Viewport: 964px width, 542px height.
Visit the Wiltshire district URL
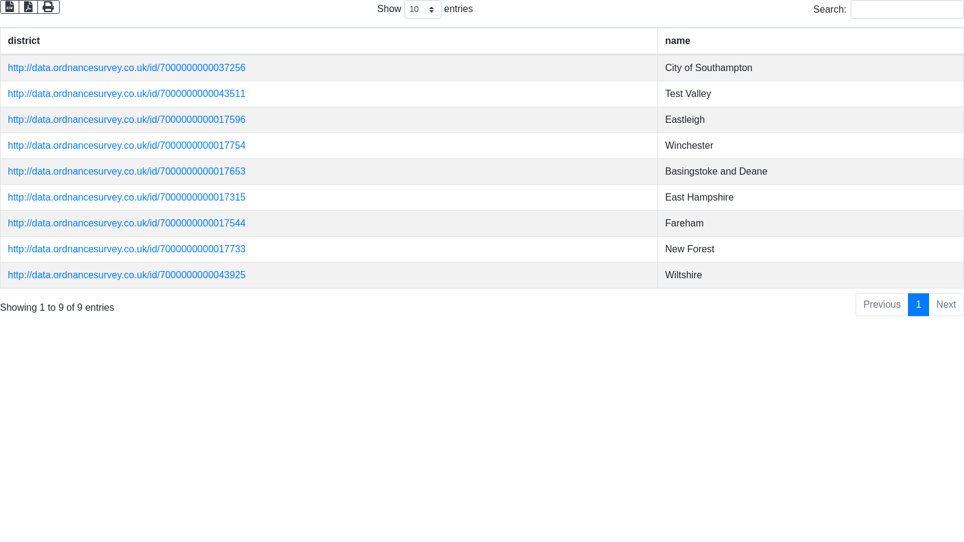coord(127,275)
